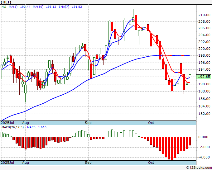Click the MA(50) value 198.12
Image resolution: width=212 pixels, height=170 pixels.
click(51, 7)
